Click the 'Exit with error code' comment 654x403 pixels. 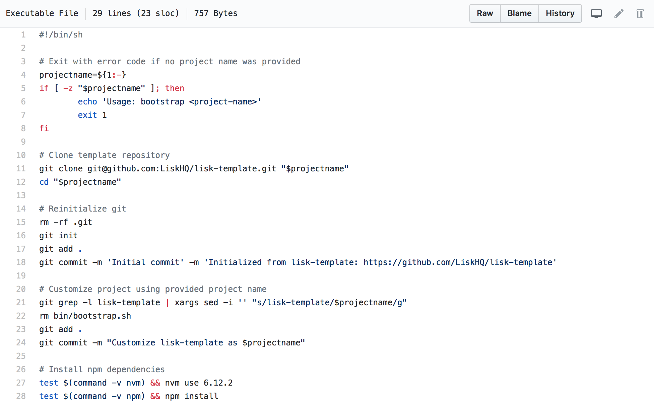coord(170,62)
